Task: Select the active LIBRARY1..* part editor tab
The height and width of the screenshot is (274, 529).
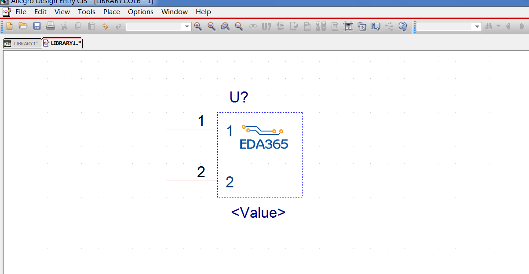Action: [62, 43]
